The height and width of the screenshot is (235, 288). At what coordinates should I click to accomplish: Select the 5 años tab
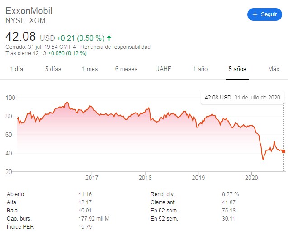click(237, 69)
